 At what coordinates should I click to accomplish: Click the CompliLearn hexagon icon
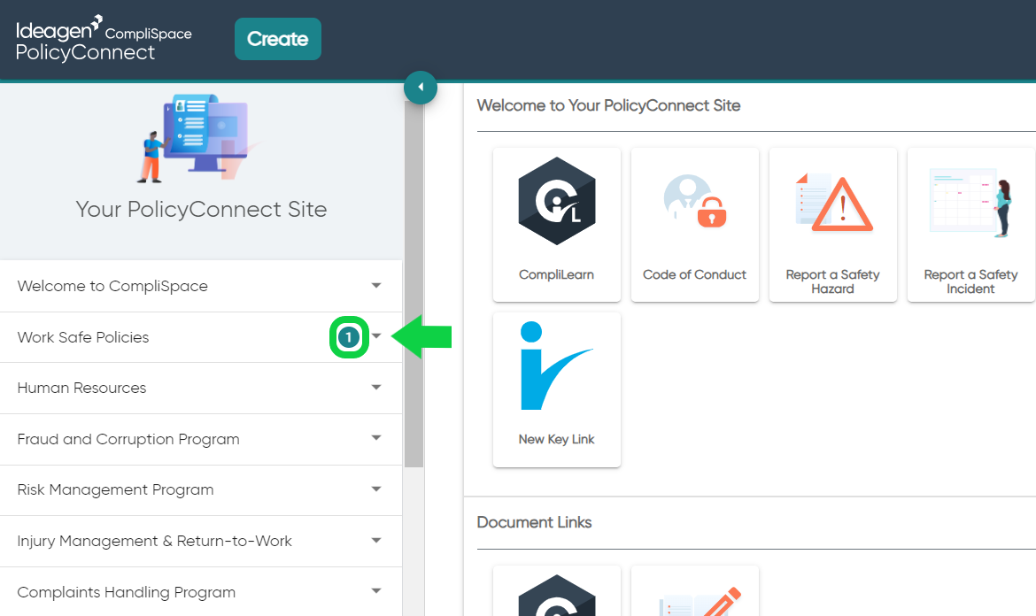556,201
